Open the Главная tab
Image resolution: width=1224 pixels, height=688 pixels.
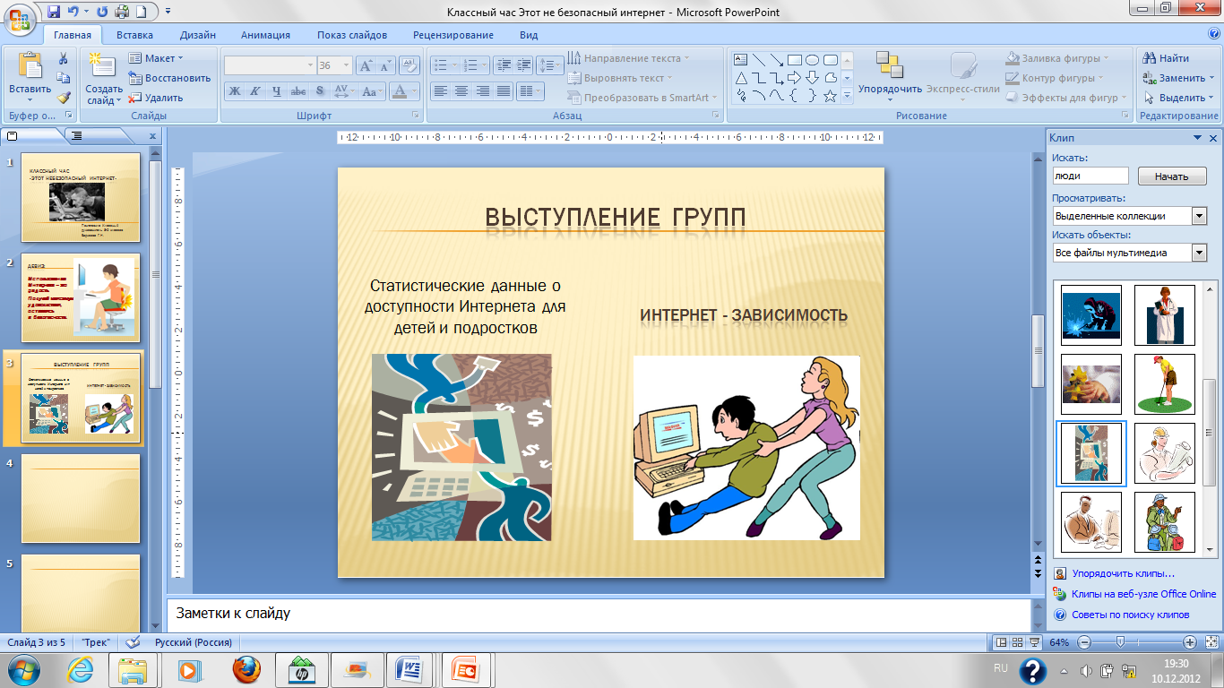click(x=73, y=35)
